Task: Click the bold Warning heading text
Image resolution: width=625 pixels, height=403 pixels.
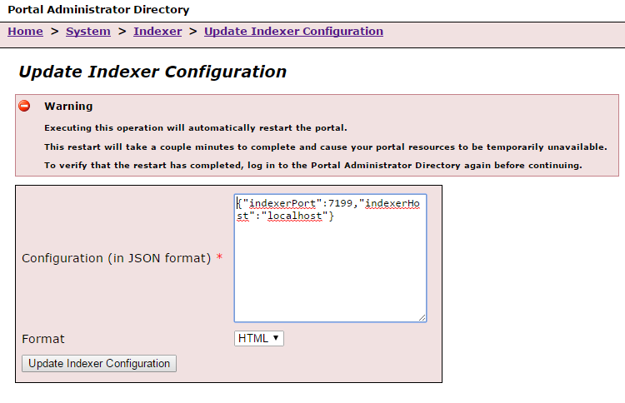Action: (x=68, y=106)
